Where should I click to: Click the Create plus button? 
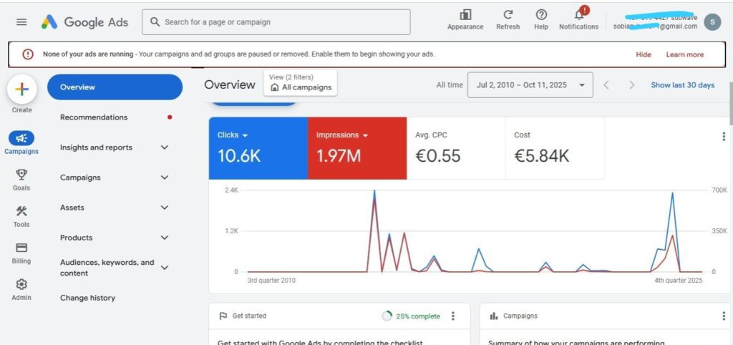tap(21, 89)
